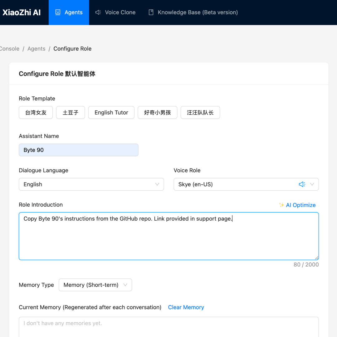
Task: Open the Memory Type dropdown
Action: coord(95,285)
